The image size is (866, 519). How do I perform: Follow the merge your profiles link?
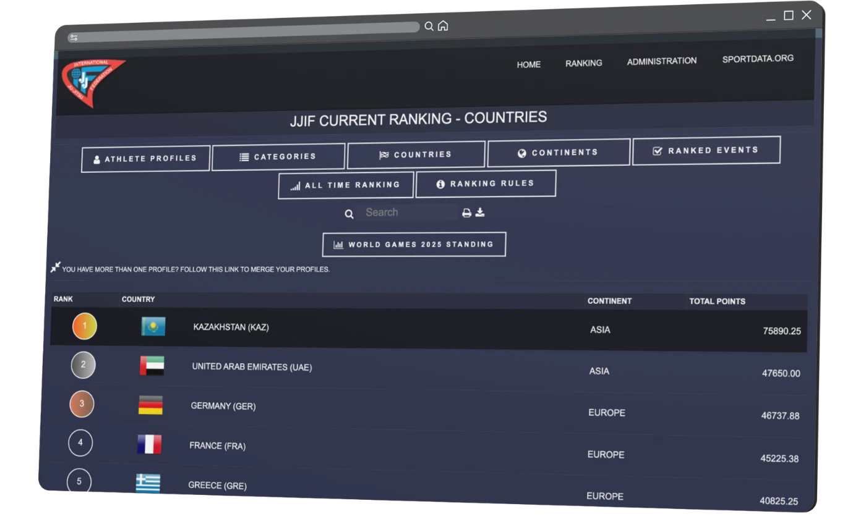click(x=196, y=269)
